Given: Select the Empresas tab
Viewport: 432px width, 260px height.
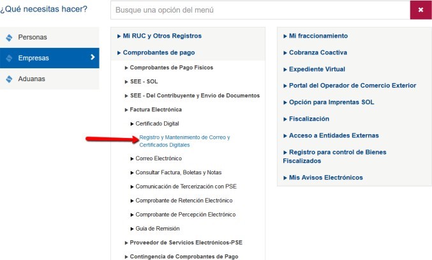Looking at the screenshot, I should coord(50,58).
